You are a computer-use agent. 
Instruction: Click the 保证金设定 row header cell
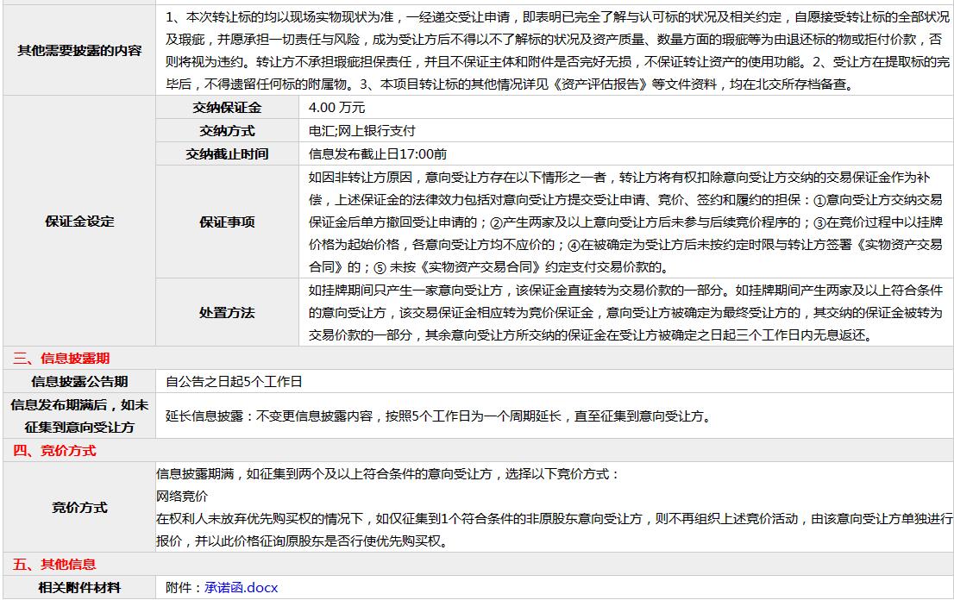tap(79, 222)
